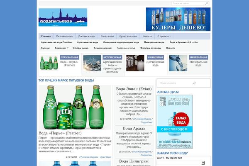Expand the О проекте dropdown menu

point(164,36)
